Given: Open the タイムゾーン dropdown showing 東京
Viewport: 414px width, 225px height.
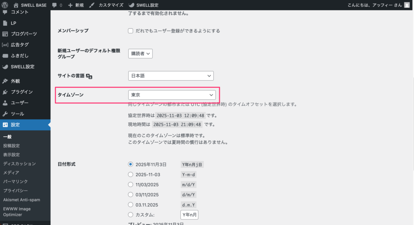Looking at the screenshot, I should pos(171,95).
